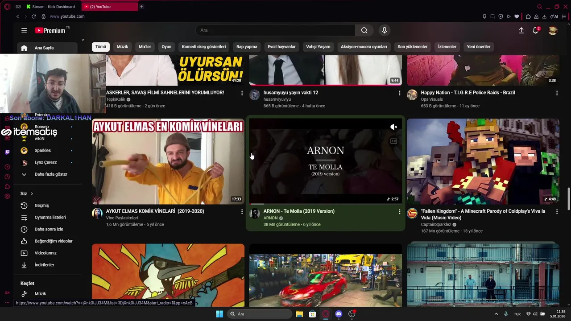Open the CaptainSparklez channel link
This screenshot has height=321, width=571.
(x=436, y=225)
